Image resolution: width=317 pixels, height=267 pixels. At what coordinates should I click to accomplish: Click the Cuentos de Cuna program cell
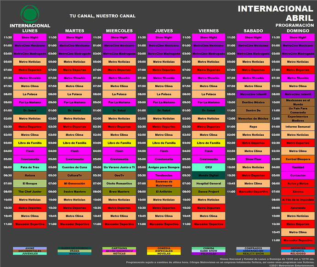[74, 167]
